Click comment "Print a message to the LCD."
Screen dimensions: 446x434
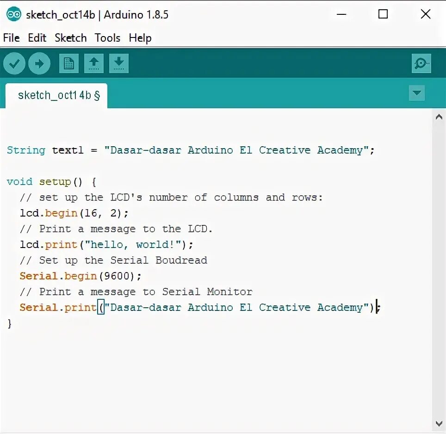[x=116, y=229]
